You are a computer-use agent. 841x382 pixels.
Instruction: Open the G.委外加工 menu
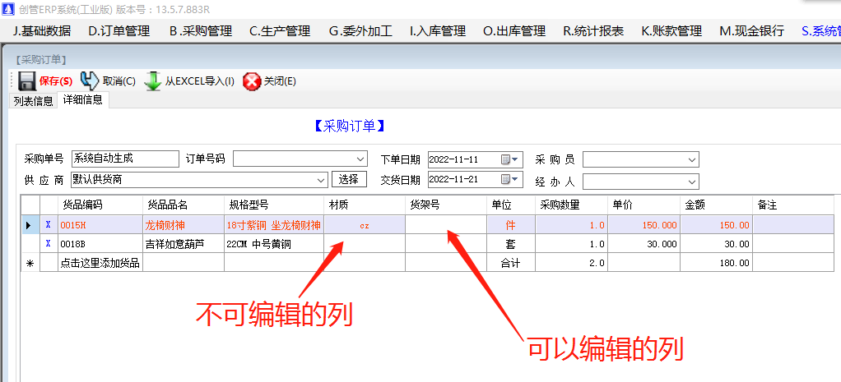tap(360, 31)
